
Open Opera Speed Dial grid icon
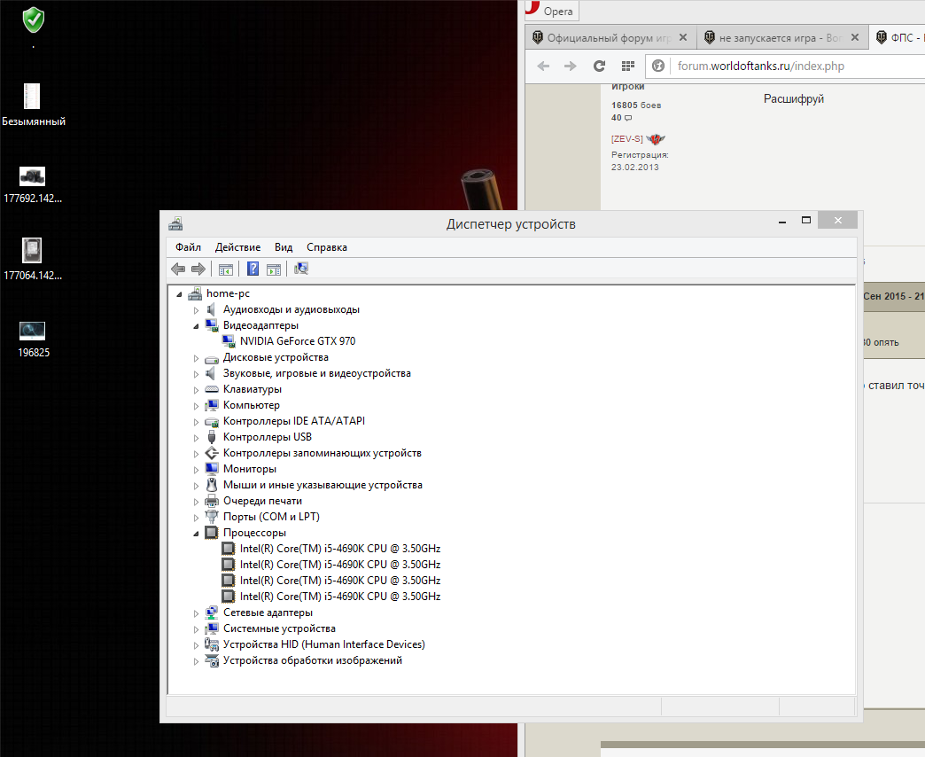627,66
